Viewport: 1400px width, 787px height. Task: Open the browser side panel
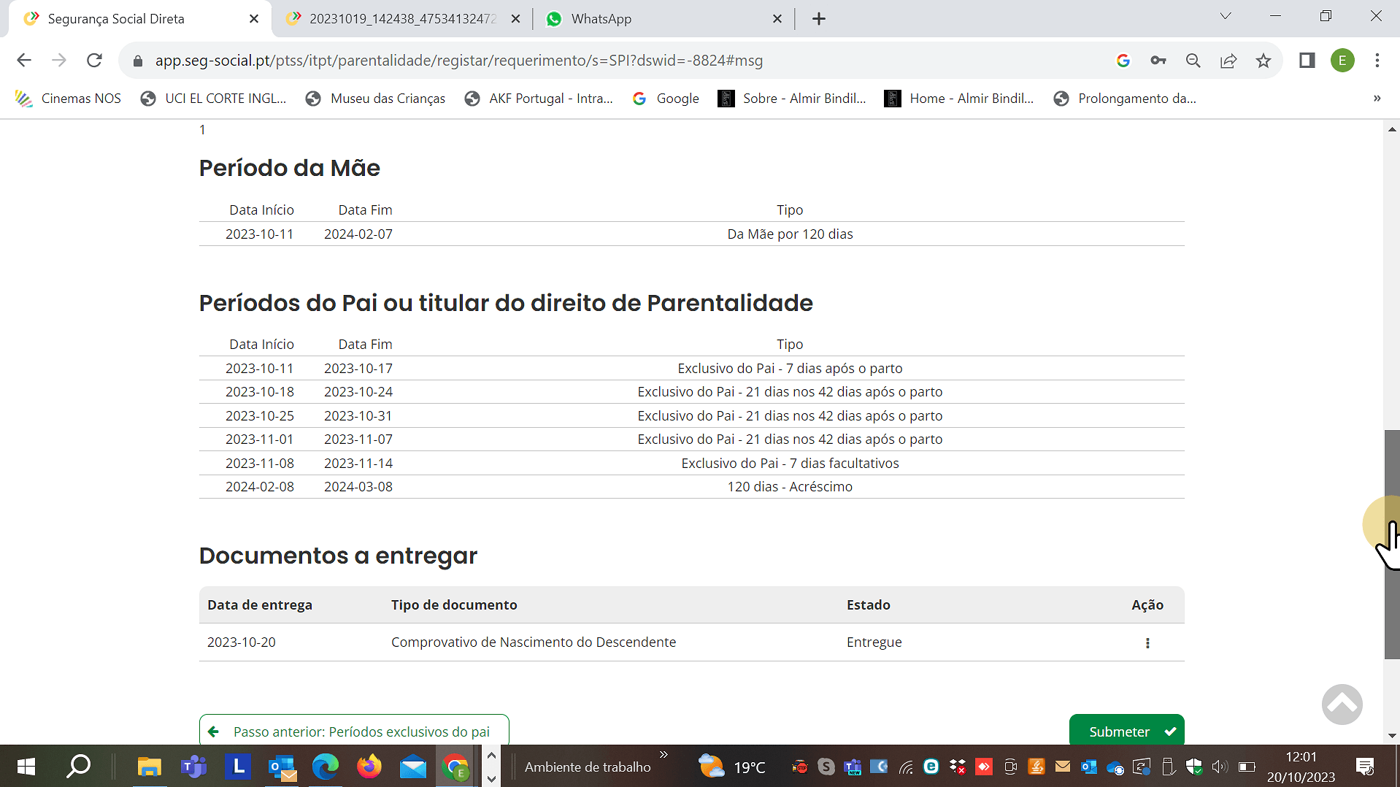click(x=1307, y=61)
